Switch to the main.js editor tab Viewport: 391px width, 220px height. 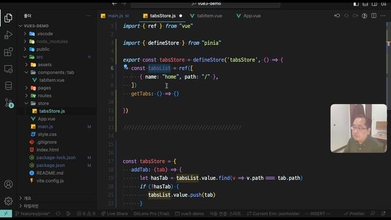tap(115, 16)
